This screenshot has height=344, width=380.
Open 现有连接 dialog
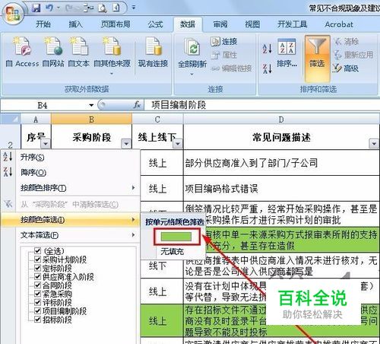[x=153, y=52]
